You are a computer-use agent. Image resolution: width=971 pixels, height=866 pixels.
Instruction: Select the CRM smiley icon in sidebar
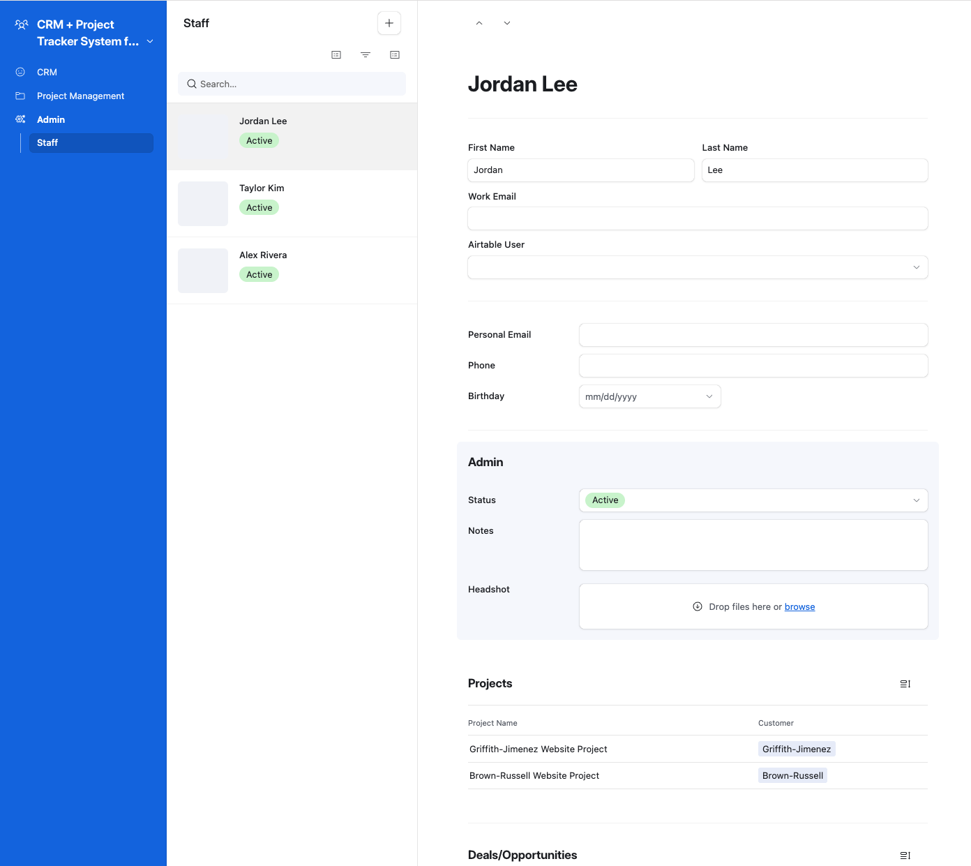[x=20, y=72]
